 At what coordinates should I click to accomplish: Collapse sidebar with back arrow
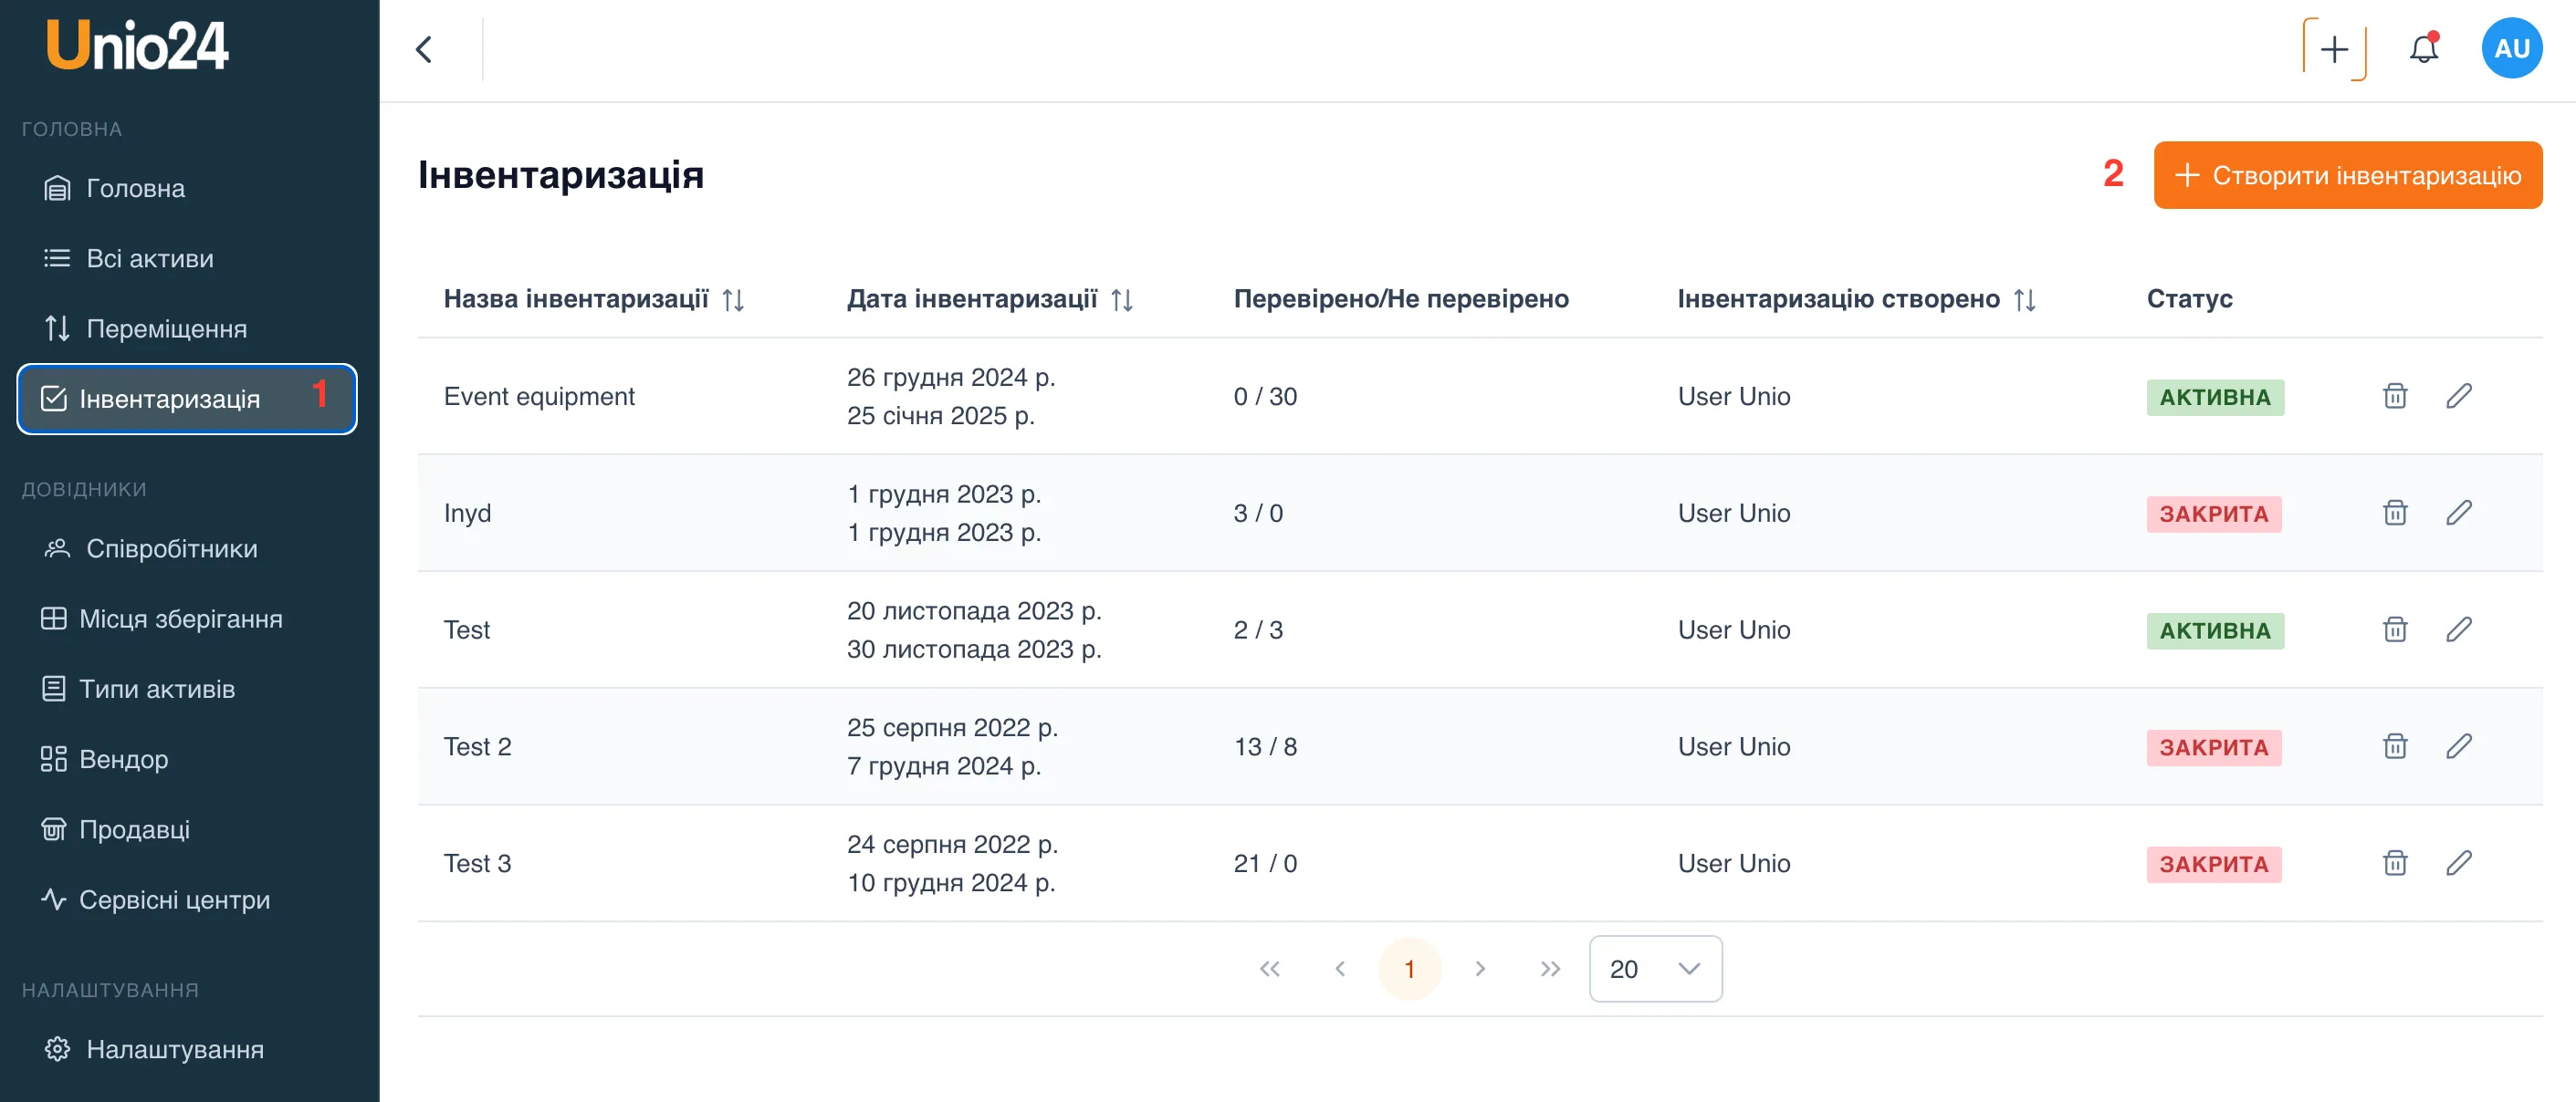tap(424, 49)
